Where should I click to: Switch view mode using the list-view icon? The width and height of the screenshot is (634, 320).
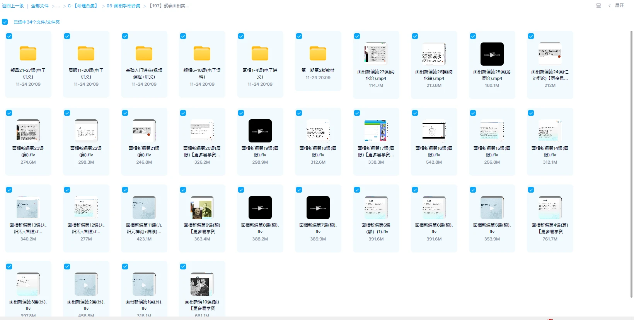point(598,6)
